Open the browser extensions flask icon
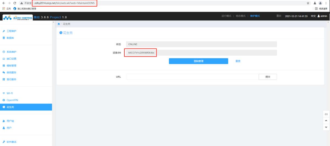330x146 pixels. [315, 3]
